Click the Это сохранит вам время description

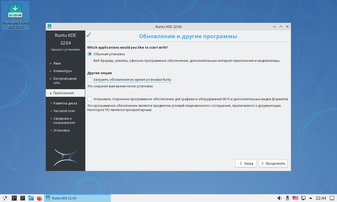(120, 86)
